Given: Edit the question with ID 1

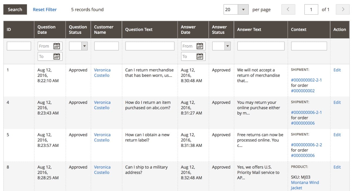Looking at the screenshot, I should point(337,70).
